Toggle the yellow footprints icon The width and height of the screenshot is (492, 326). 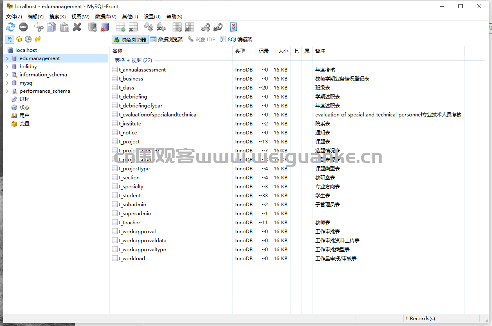pos(38,39)
